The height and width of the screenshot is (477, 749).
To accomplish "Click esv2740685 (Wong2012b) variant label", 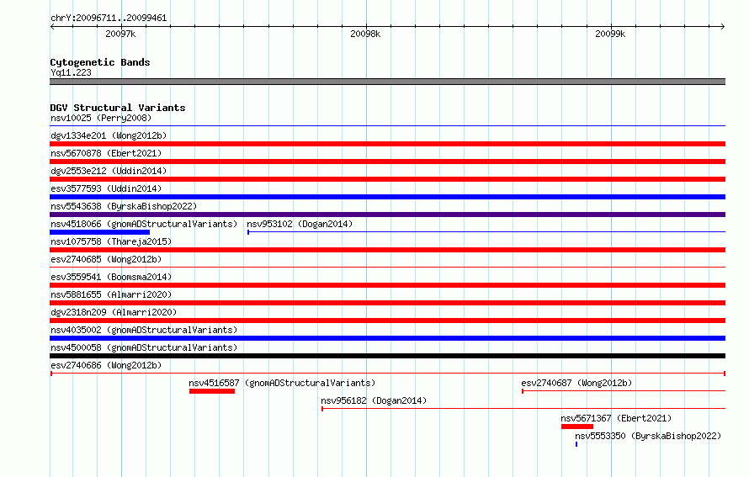I will click(106, 259).
